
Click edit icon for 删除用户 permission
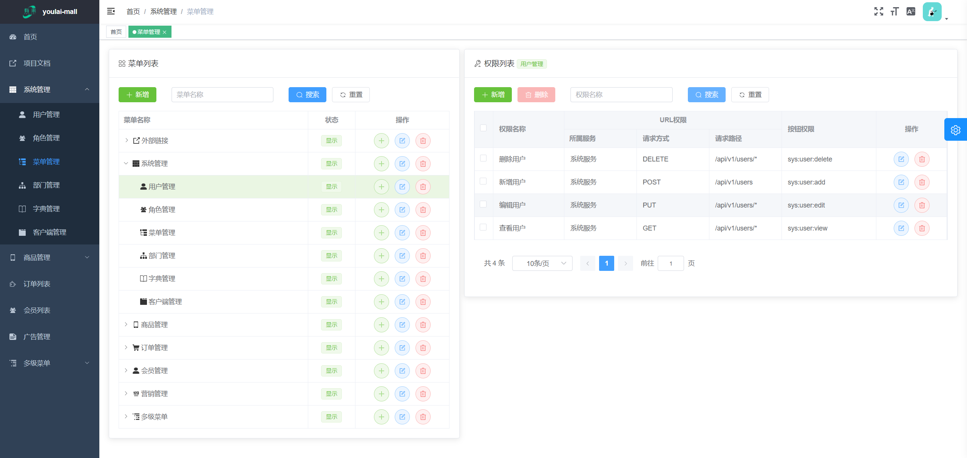(x=901, y=159)
